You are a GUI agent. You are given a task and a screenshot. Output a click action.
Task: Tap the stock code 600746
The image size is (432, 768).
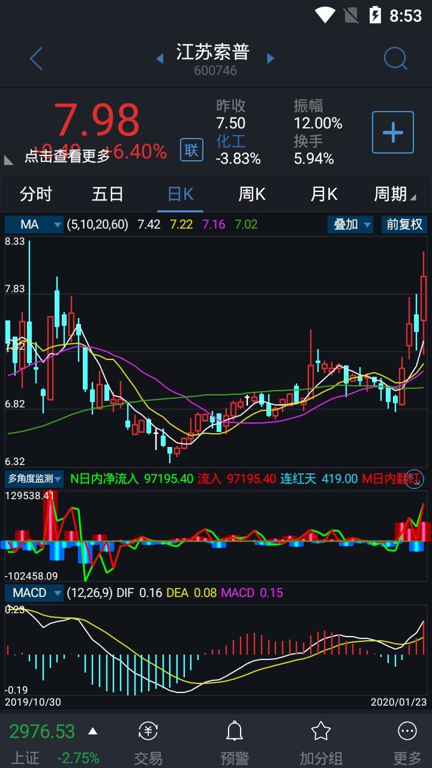click(x=215, y=71)
